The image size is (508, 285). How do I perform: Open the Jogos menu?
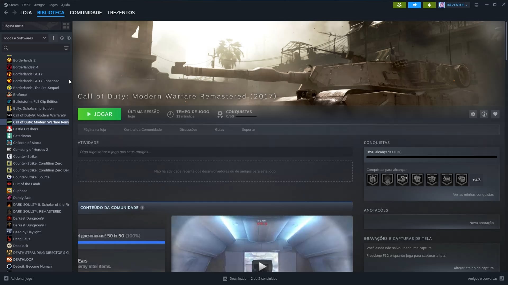pyautogui.click(x=53, y=5)
